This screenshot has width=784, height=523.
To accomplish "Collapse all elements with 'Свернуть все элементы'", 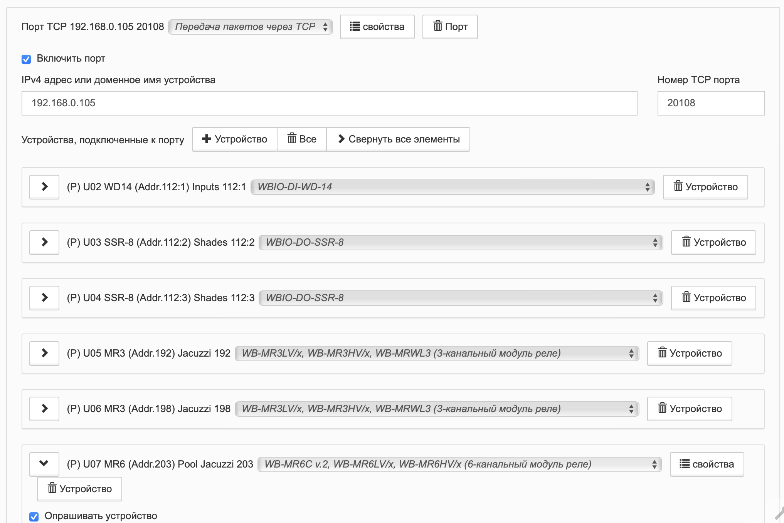I will click(398, 139).
